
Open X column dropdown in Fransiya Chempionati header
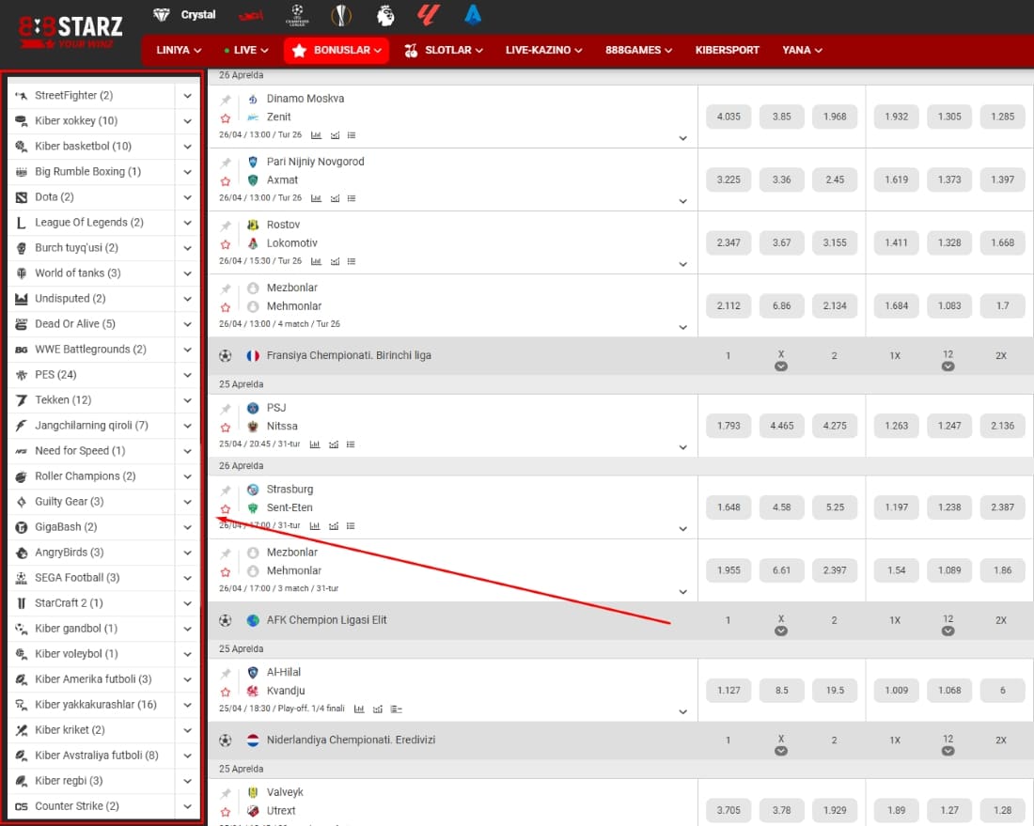click(x=781, y=366)
